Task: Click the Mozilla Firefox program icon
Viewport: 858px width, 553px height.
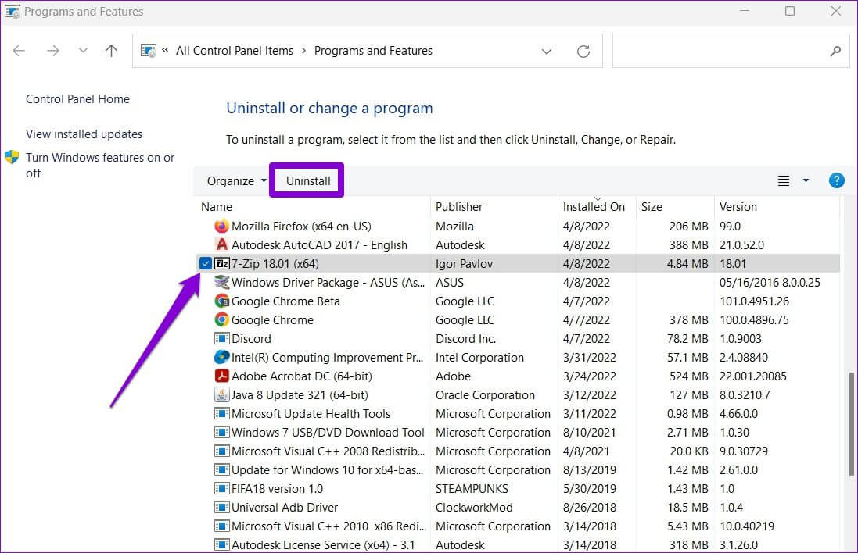Action: 221,227
